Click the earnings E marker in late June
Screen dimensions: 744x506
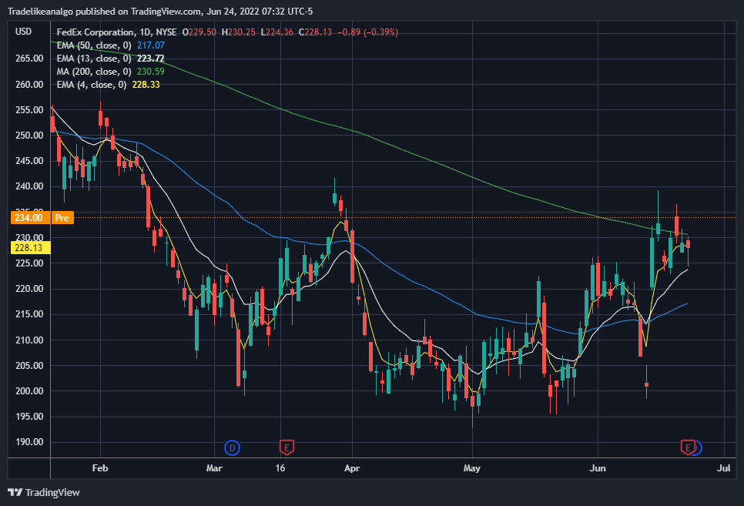pos(688,447)
